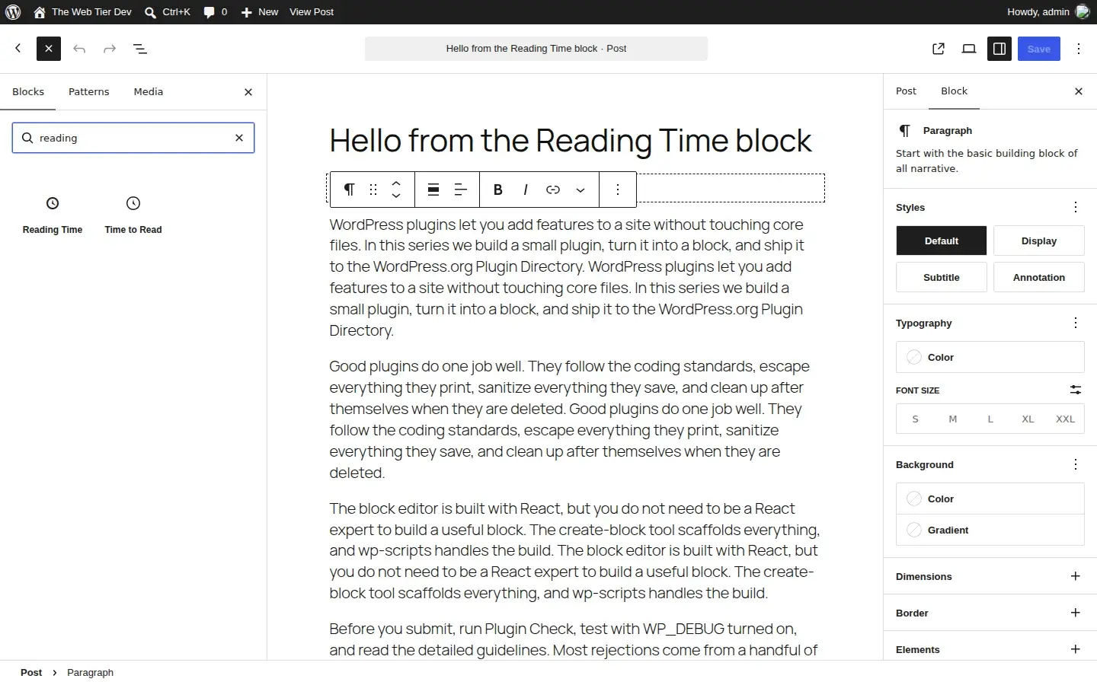Toggle custom font size control
This screenshot has height=685, width=1097.
pos(1076,390)
